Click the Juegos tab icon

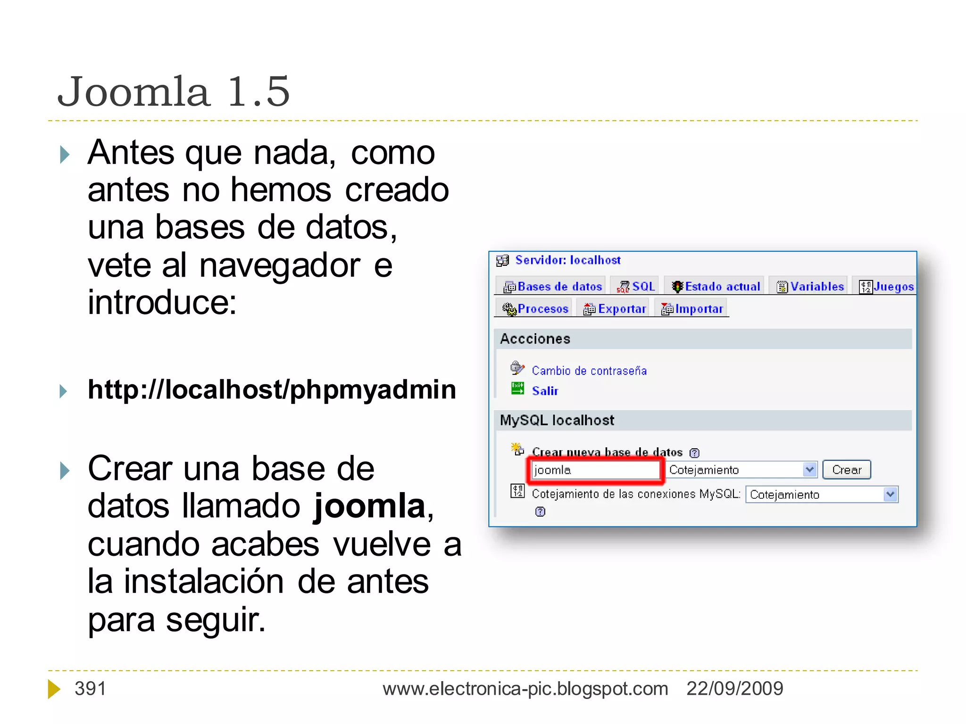coord(866,287)
